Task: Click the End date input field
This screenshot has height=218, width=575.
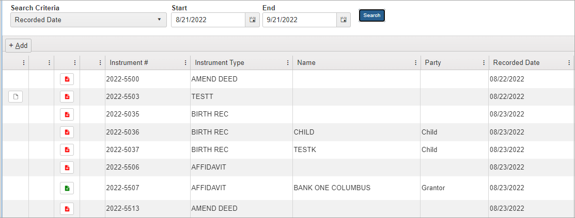Action: click(299, 20)
